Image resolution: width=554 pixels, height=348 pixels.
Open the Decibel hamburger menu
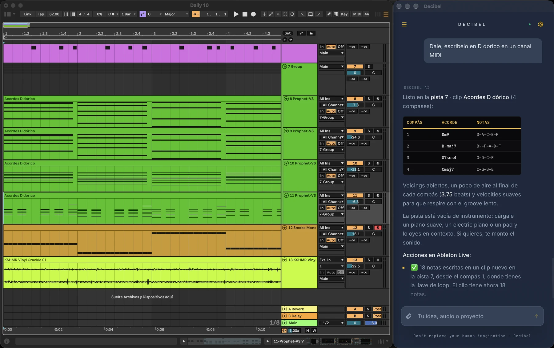(x=404, y=24)
